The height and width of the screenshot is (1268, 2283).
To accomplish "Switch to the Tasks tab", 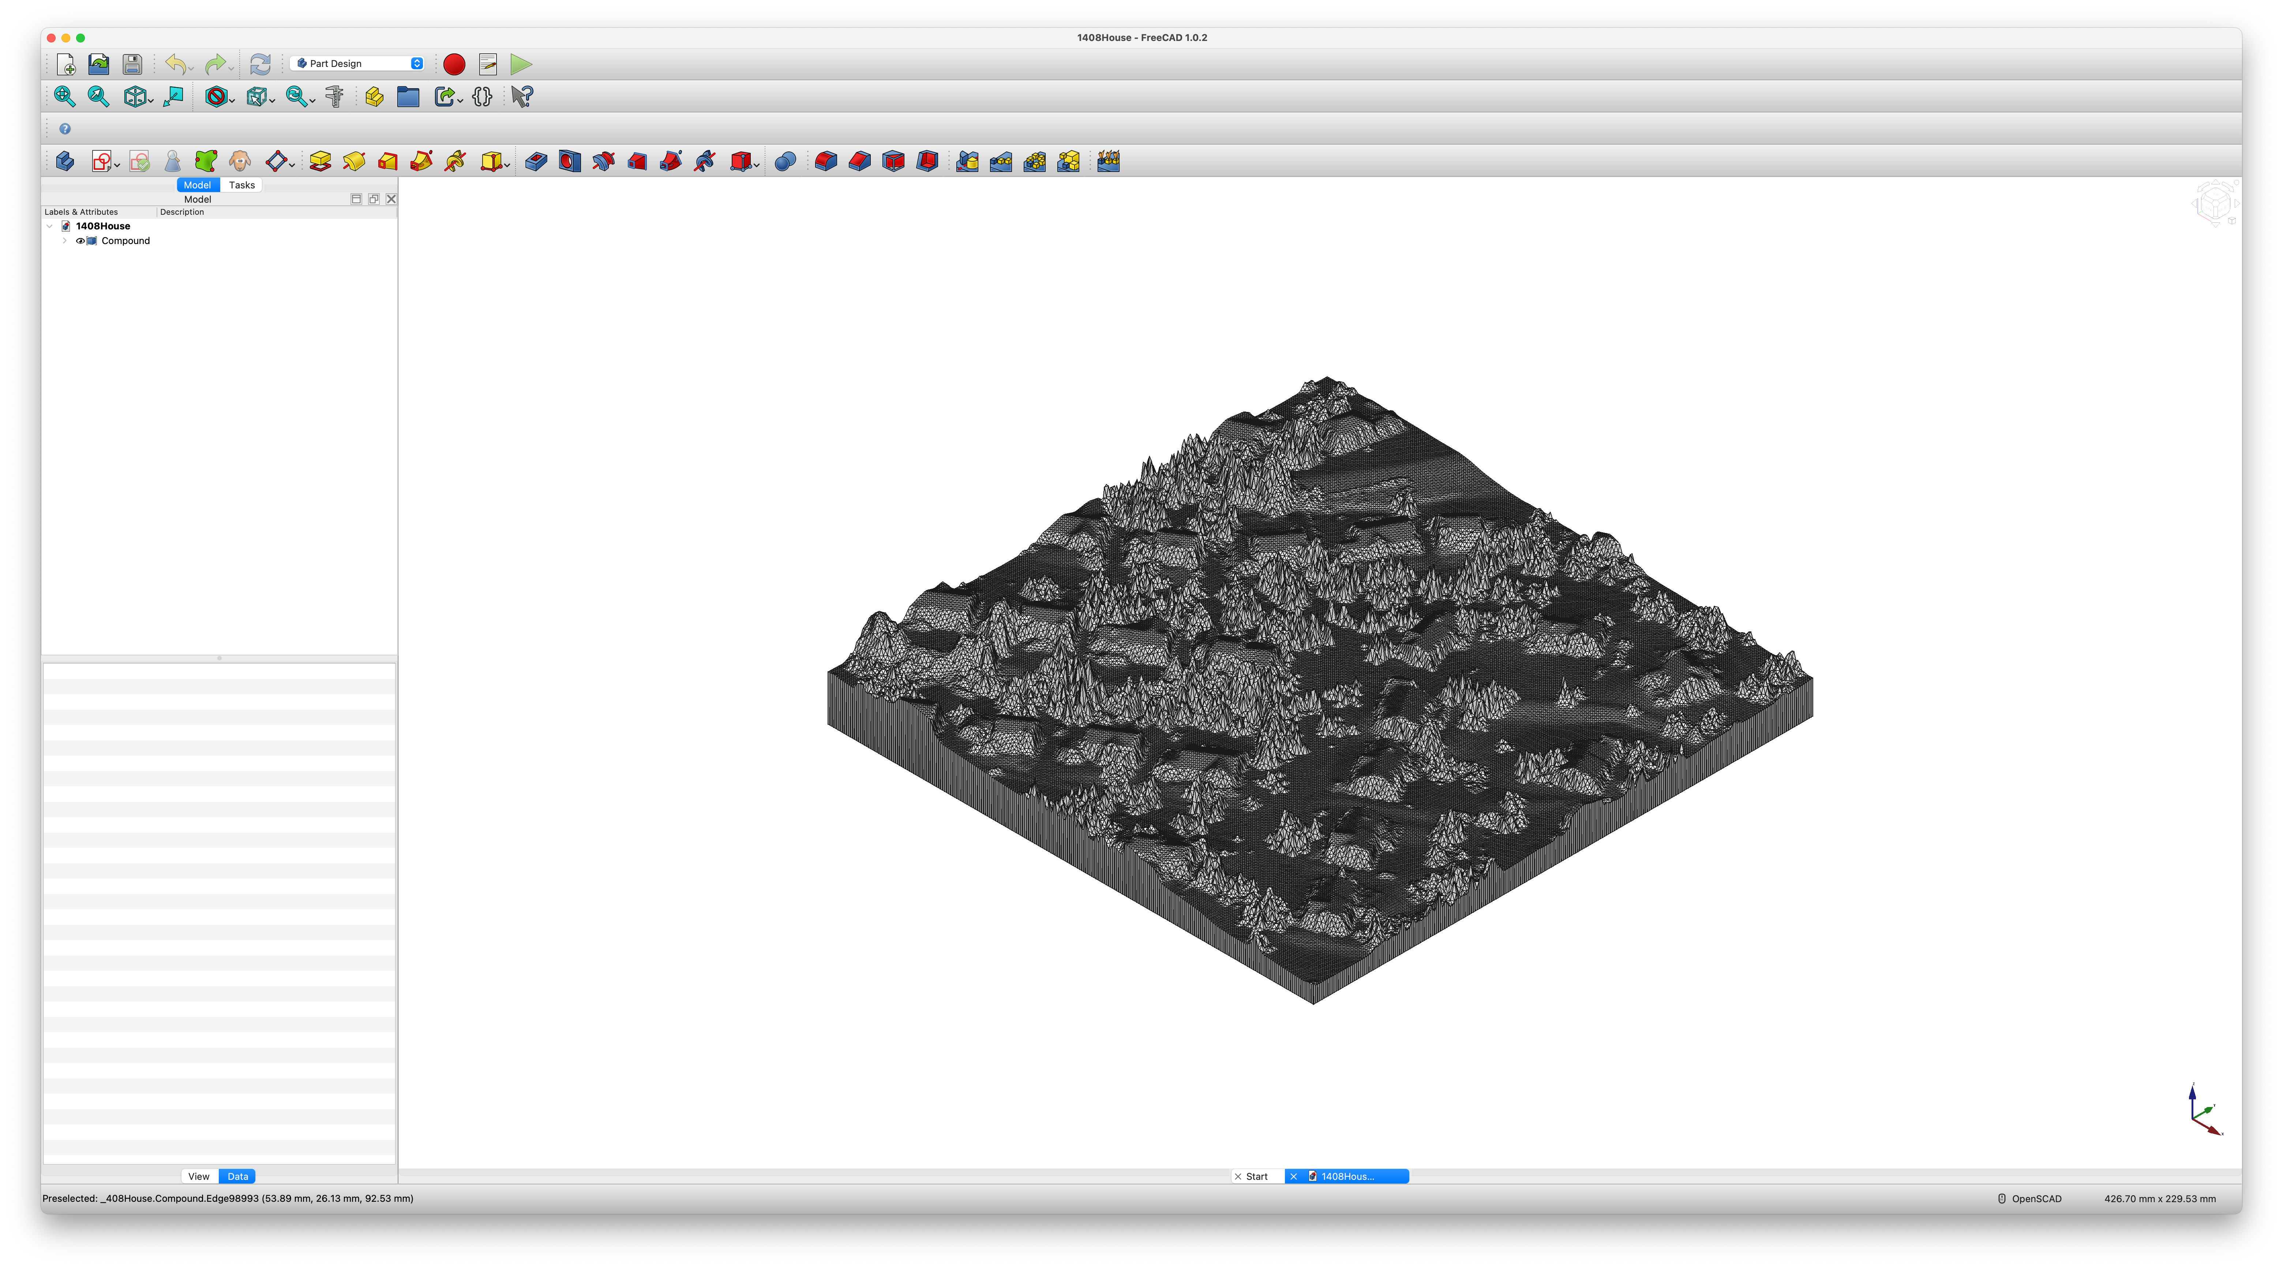I will pyautogui.click(x=241, y=185).
